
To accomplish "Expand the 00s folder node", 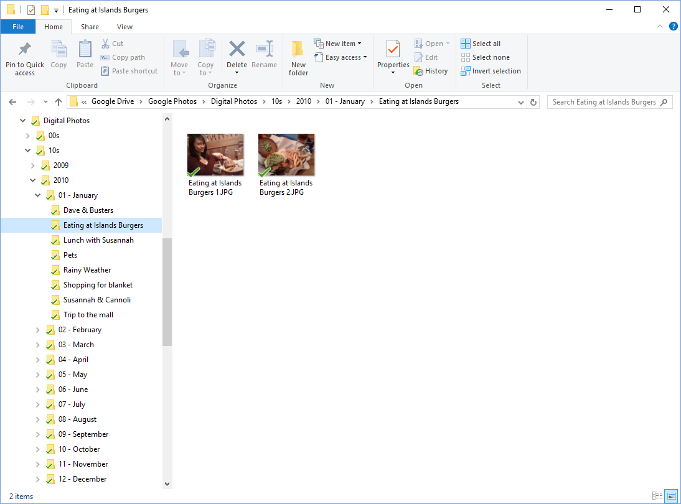I will tap(28, 136).
